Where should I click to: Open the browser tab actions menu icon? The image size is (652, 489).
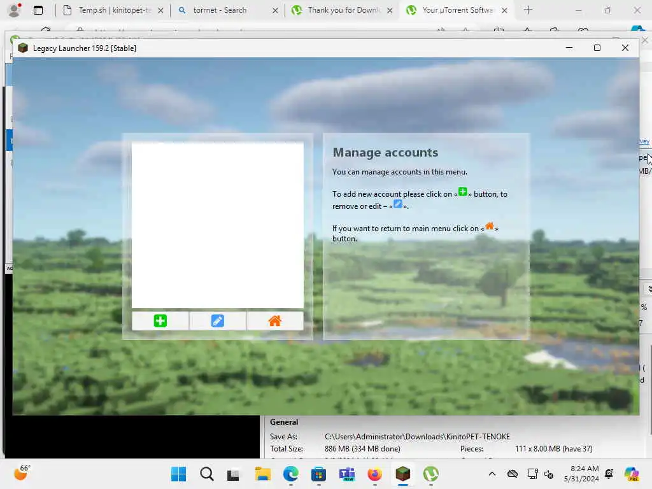[x=38, y=10]
